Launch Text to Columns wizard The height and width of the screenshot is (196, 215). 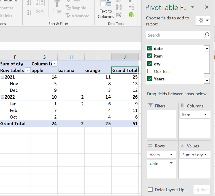(x=106, y=9)
